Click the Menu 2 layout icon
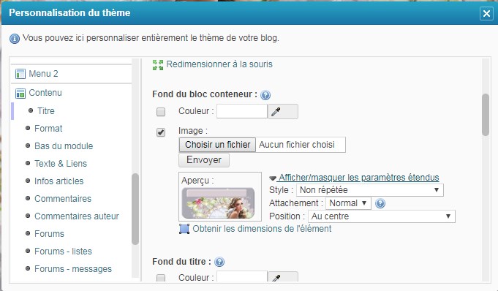 pyautogui.click(x=20, y=74)
